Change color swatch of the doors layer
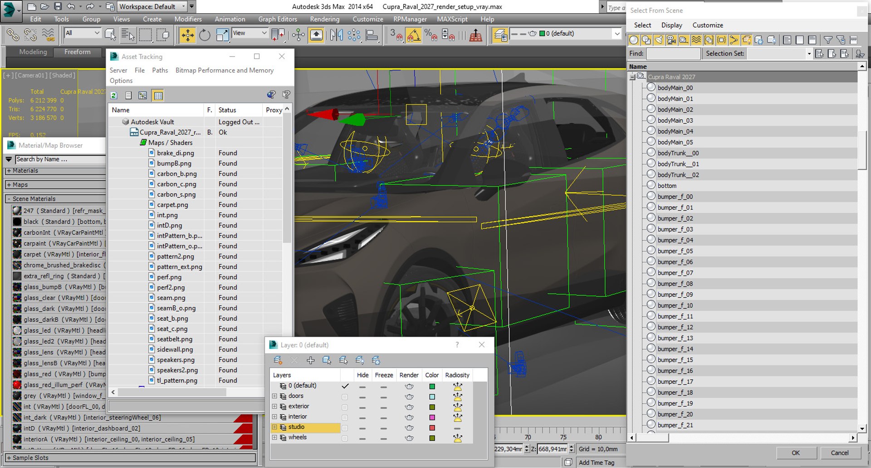Viewport: 871px width, 468px height. point(432,397)
